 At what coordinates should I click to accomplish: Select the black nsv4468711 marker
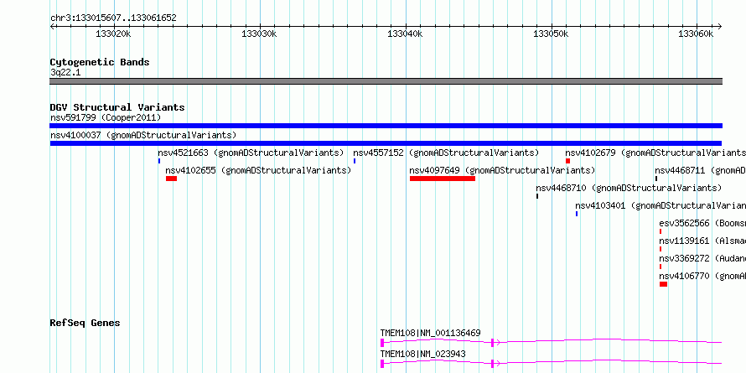pyautogui.click(x=656, y=179)
